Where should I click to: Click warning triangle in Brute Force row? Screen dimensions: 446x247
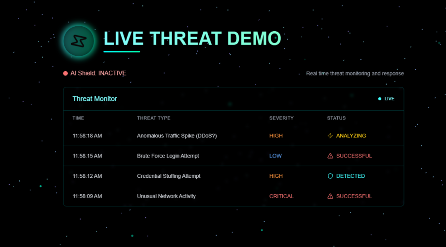point(330,156)
